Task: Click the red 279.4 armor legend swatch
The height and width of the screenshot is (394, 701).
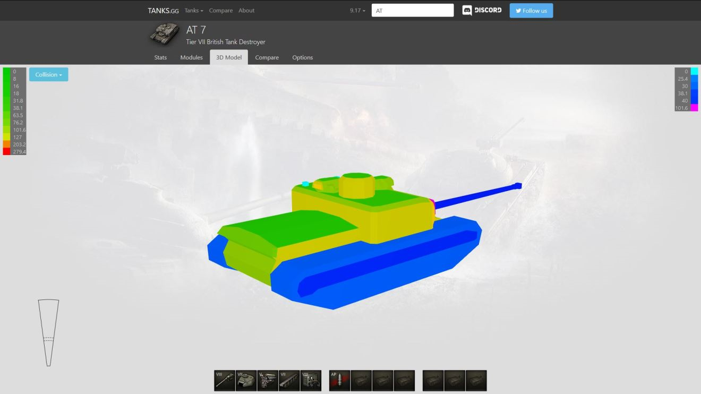Action: click(x=6, y=152)
